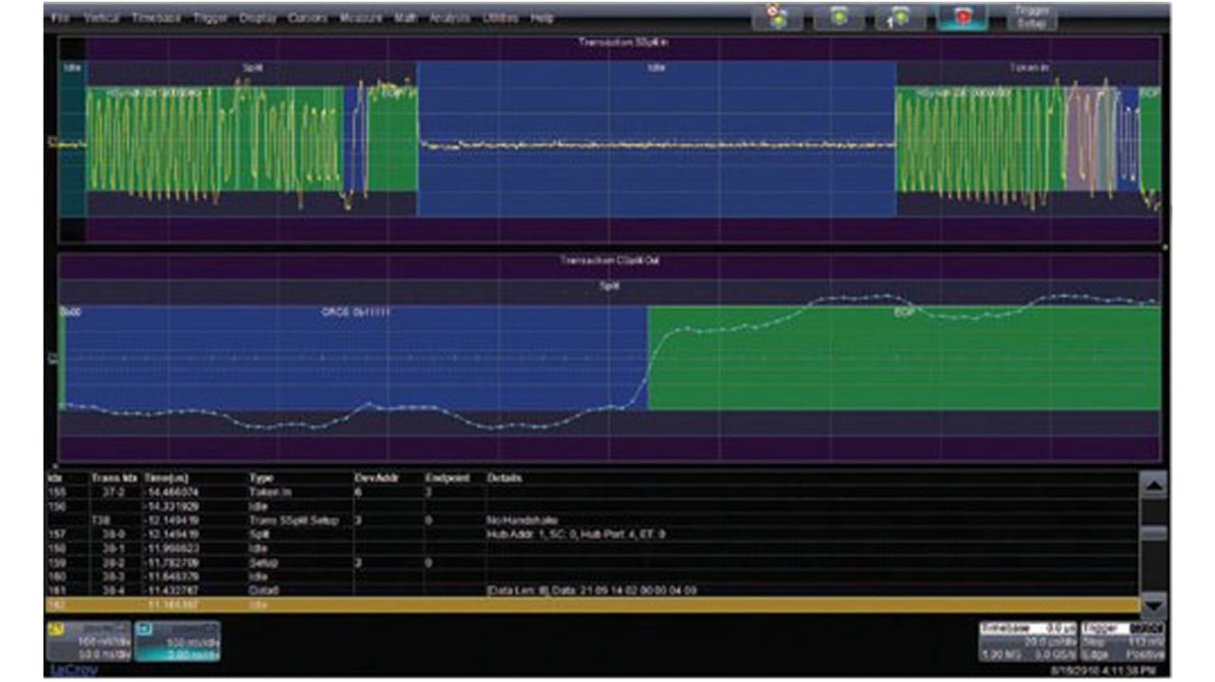The height and width of the screenshot is (682, 1215).
Task: Open the Analysis menu
Action: click(450, 14)
